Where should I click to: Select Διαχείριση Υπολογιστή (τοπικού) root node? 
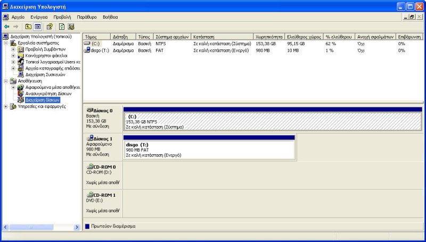pyautogui.click(x=41, y=37)
